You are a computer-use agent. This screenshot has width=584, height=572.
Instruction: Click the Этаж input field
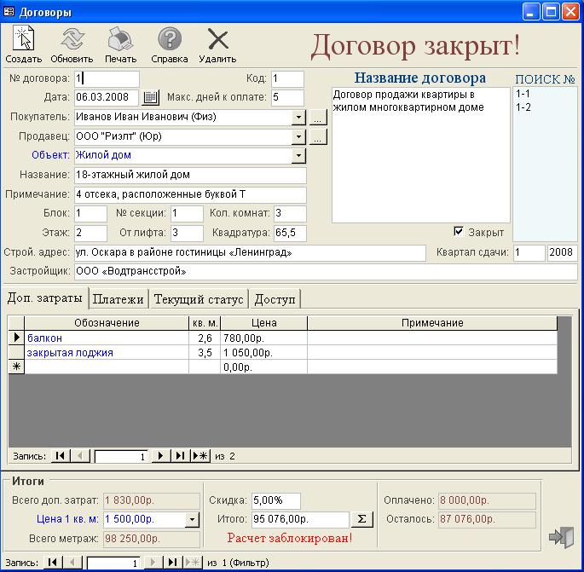point(90,233)
